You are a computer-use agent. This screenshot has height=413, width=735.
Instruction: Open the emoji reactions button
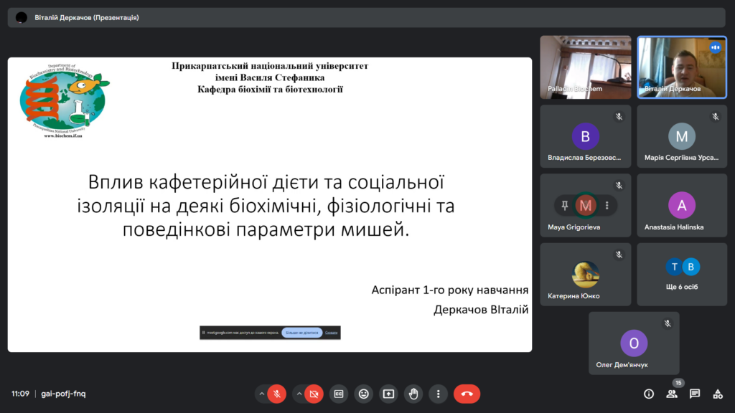[x=363, y=394]
